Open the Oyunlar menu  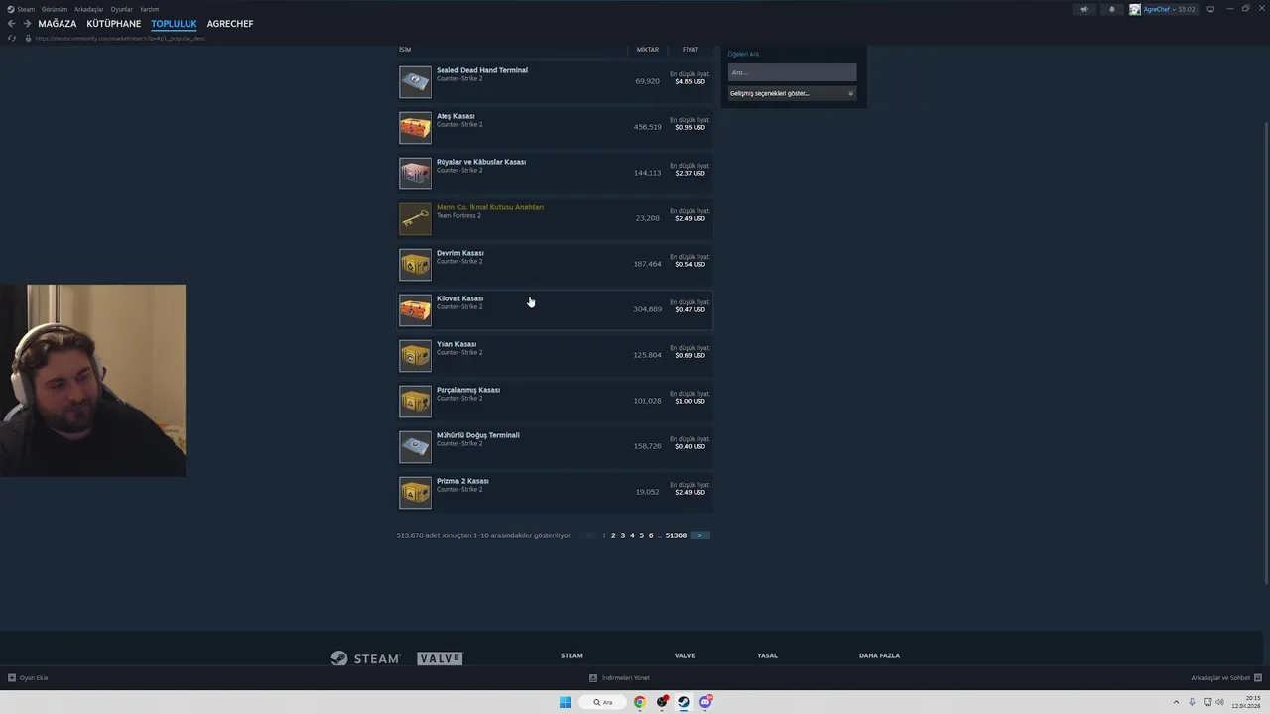click(122, 9)
